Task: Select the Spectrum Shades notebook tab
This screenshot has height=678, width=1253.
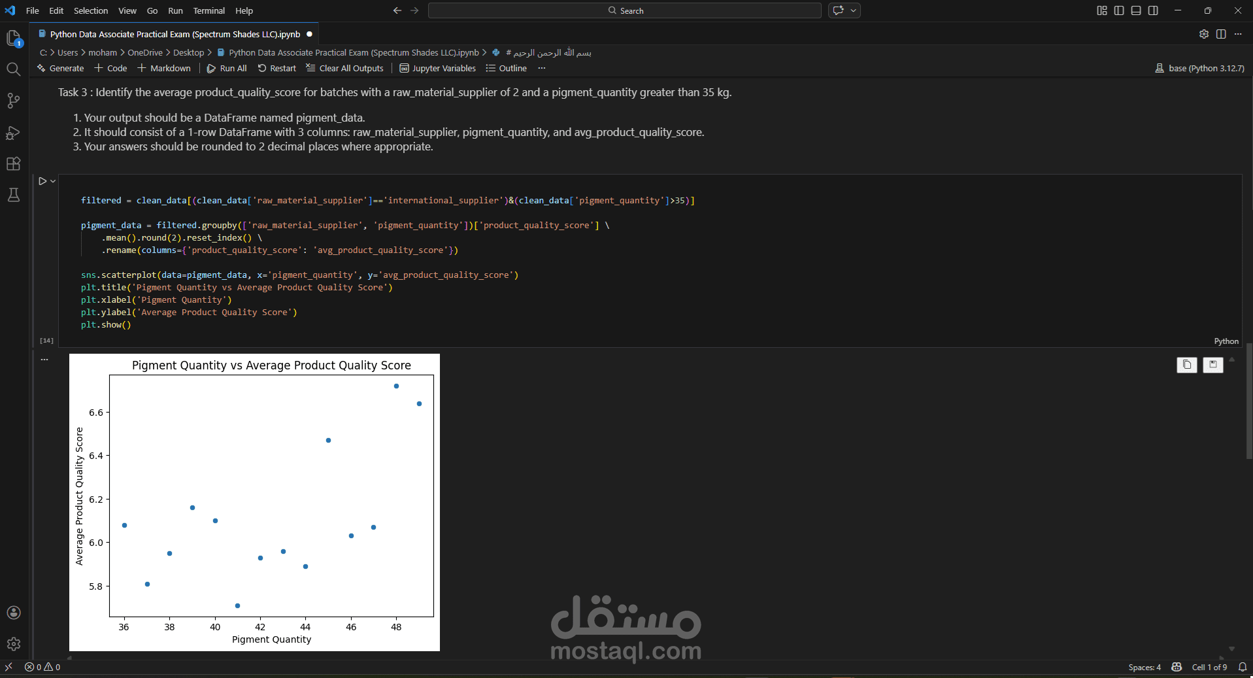Action: pos(170,34)
